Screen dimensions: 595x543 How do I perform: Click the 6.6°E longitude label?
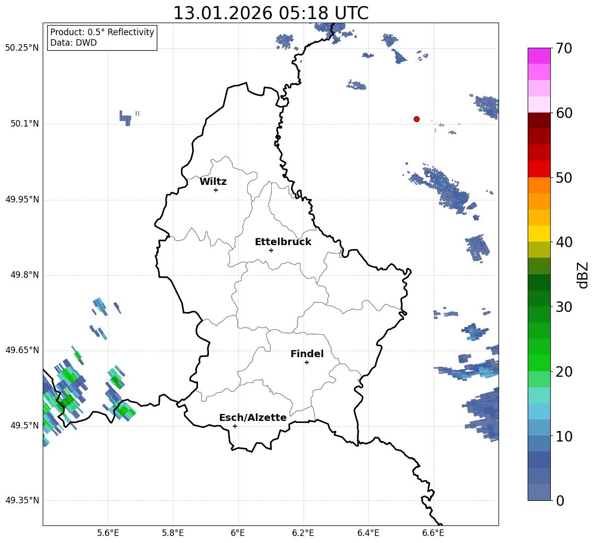[433, 533]
